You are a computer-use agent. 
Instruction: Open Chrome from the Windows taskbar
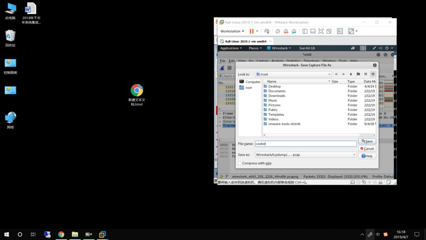coord(61,234)
